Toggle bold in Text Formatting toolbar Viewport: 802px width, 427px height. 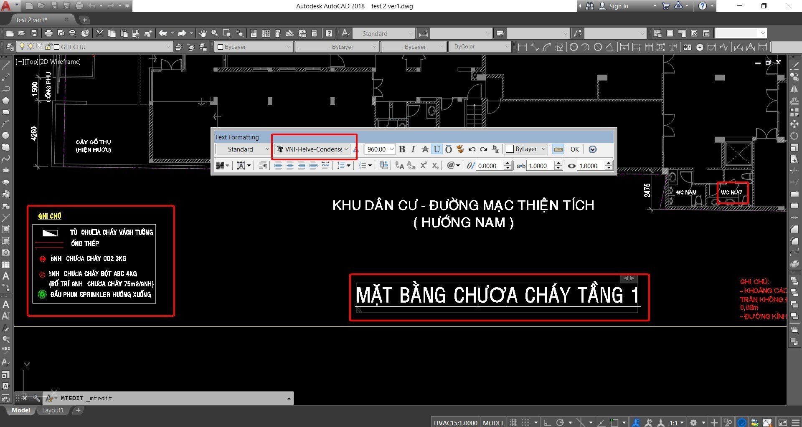click(x=402, y=149)
